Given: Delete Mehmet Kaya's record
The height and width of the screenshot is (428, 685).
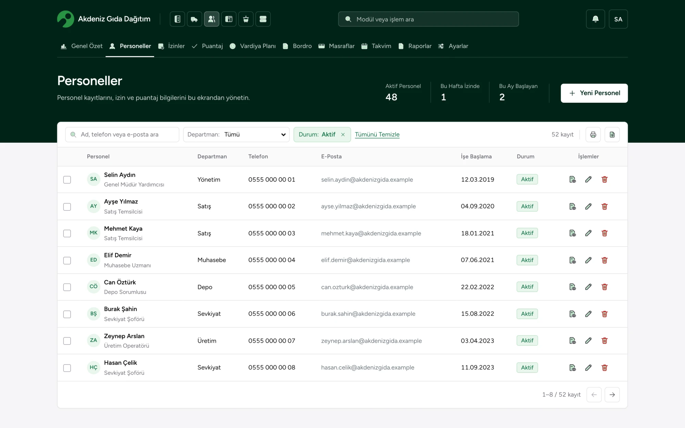Looking at the screenshot, I should pyautogui.click(x=605, y=233).
